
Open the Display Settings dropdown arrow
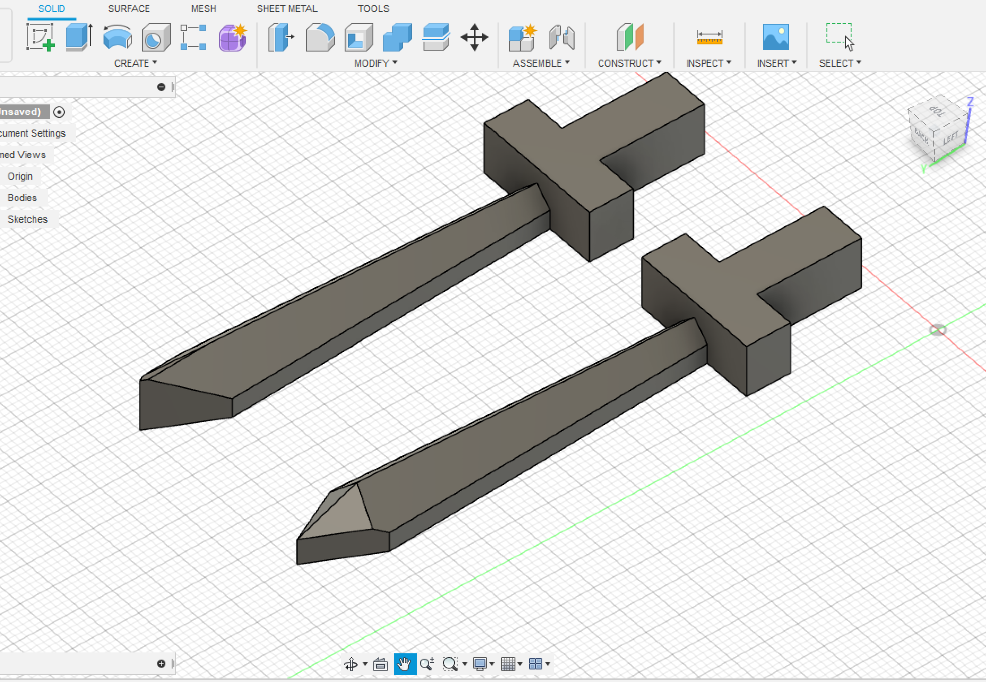point(492,664)
